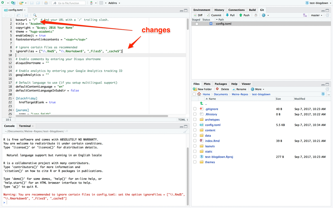Image resolution: width=333 pixels, height=208 pixels.
Task: Create a new project using the project icon
Action: (13, 3)
